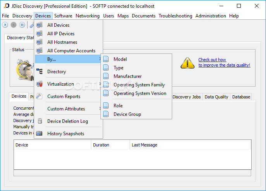Select Role in By submenu
This screenshot has height=191, width=266.
coord(136,105)
